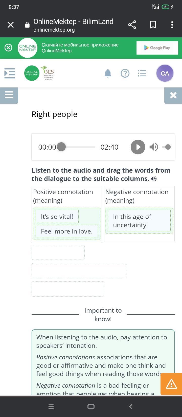The width and height of the screenshot is (182, 417).
Task: Share this page from browser
Action: [132, 25]
